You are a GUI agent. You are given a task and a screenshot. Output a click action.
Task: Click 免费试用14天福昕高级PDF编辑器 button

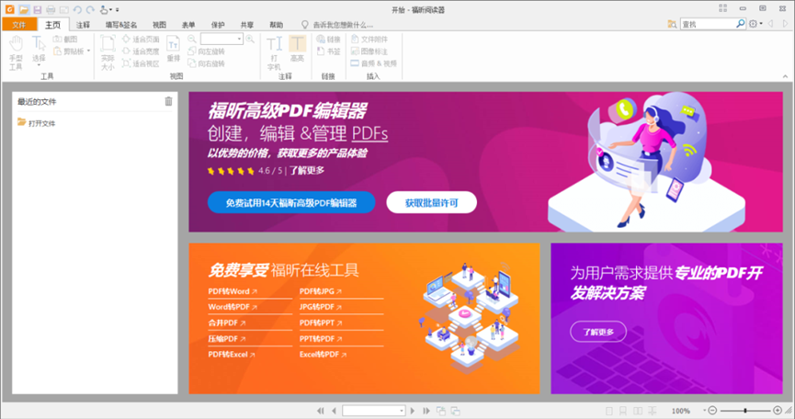point(291,203)
